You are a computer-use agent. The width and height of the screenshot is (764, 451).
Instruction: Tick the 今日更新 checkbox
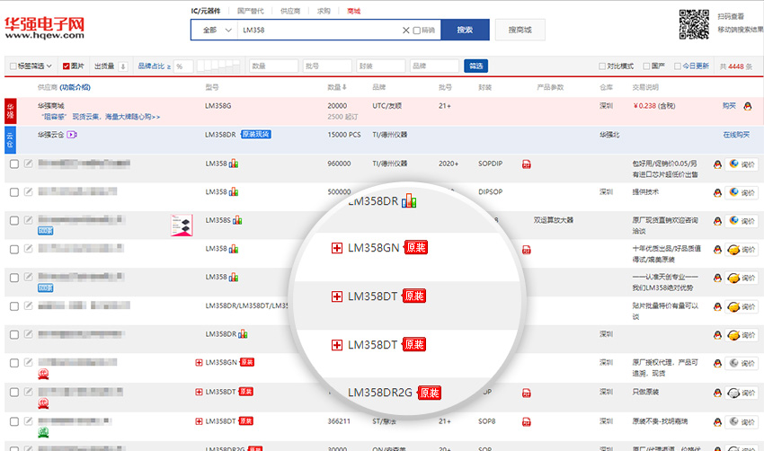point(678,66)
